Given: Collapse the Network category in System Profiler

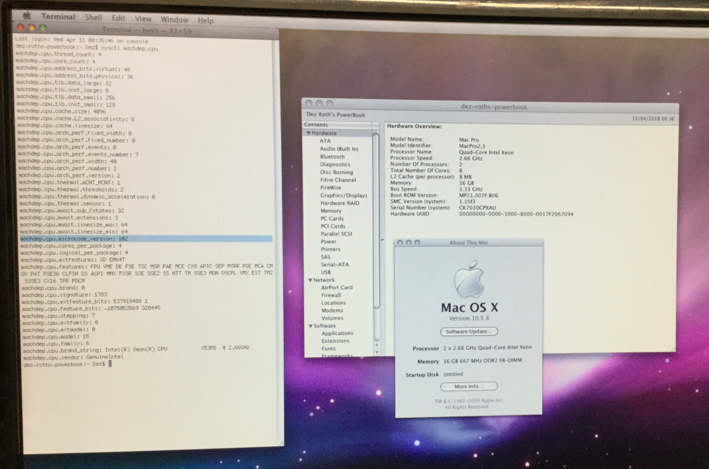Looking at the screenshot, I should click(309, 280).
